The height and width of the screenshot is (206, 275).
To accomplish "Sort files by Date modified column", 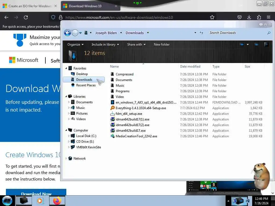I will [x=190, y=67].
